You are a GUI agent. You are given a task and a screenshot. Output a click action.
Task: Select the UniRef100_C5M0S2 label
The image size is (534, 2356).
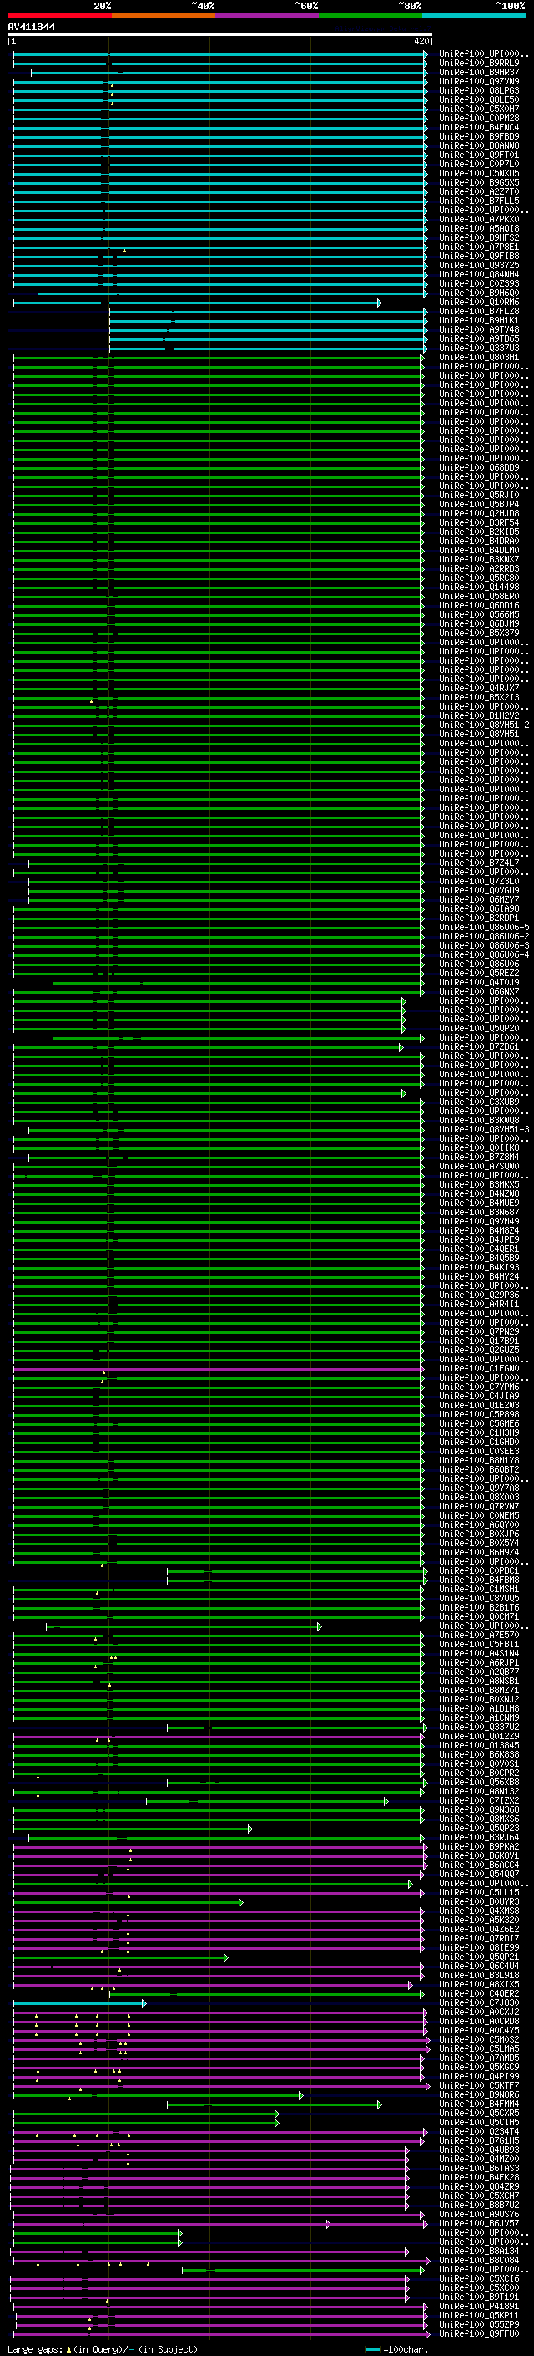pyautogui.click(x=479, y=2039)
